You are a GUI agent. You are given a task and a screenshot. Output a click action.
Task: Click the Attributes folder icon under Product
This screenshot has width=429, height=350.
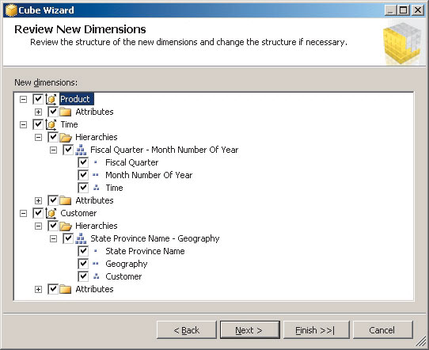pyautogui.click(x=66, y=112)
